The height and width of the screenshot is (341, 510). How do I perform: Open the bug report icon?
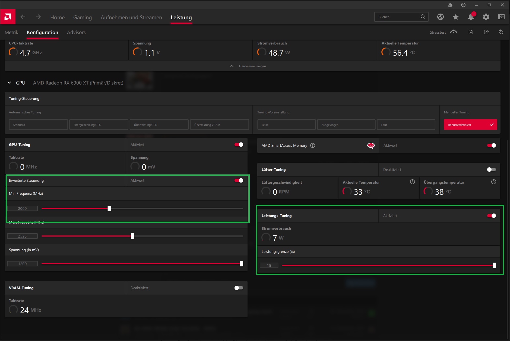tap(450, 5)
